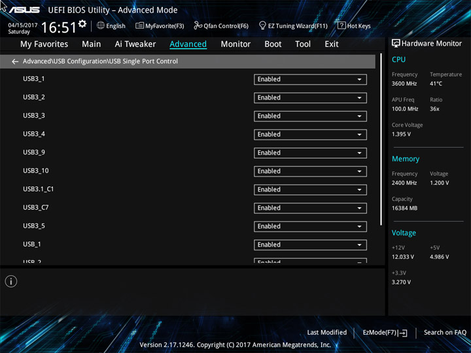This screenshot has width=471, height=353.
Task: Click the Hot Keys question mark icon
Action: point(341,25)
